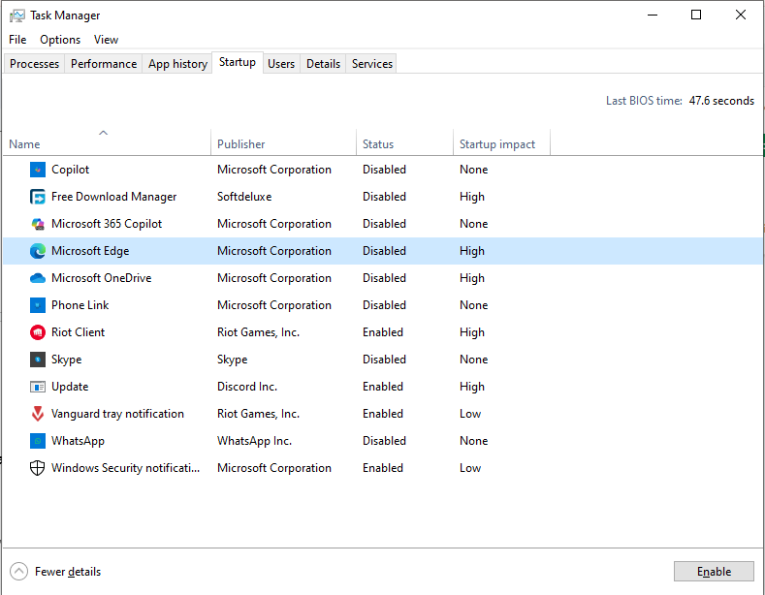Click the Free Download Manager icon
This screenshot has height=595, width=765.
point(38,197)
